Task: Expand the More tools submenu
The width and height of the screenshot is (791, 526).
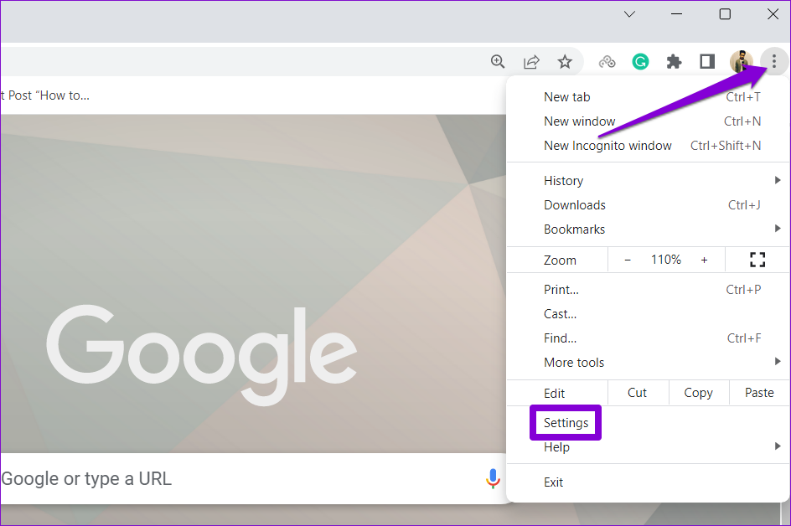Action: [x=649, y=362]
